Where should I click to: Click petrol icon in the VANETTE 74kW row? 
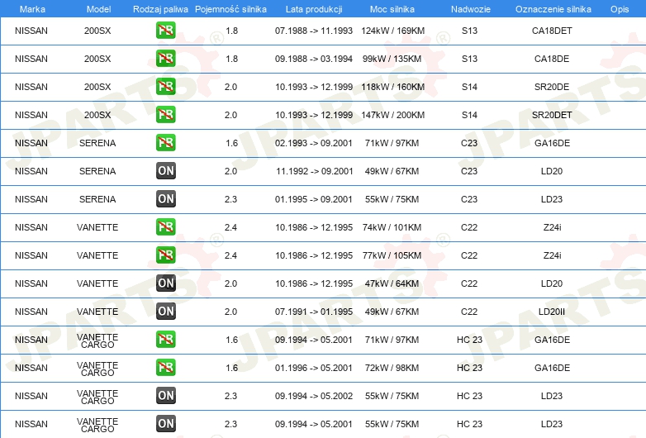pyautogui.click(x=165, y=227)
